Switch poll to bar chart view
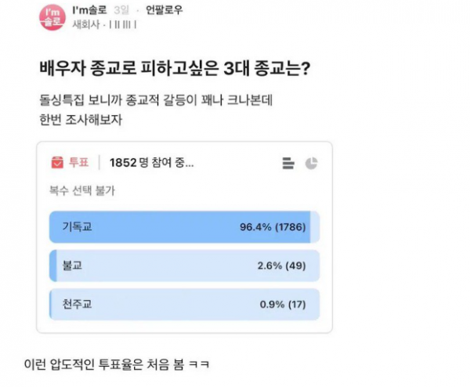Screen dimensions: 470x387 click(x=288, y=163)
